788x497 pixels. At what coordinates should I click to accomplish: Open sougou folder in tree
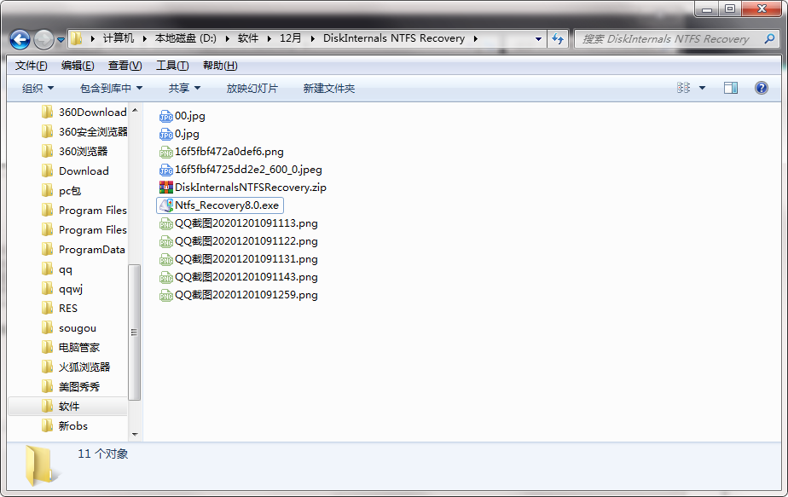coord(69,328)
